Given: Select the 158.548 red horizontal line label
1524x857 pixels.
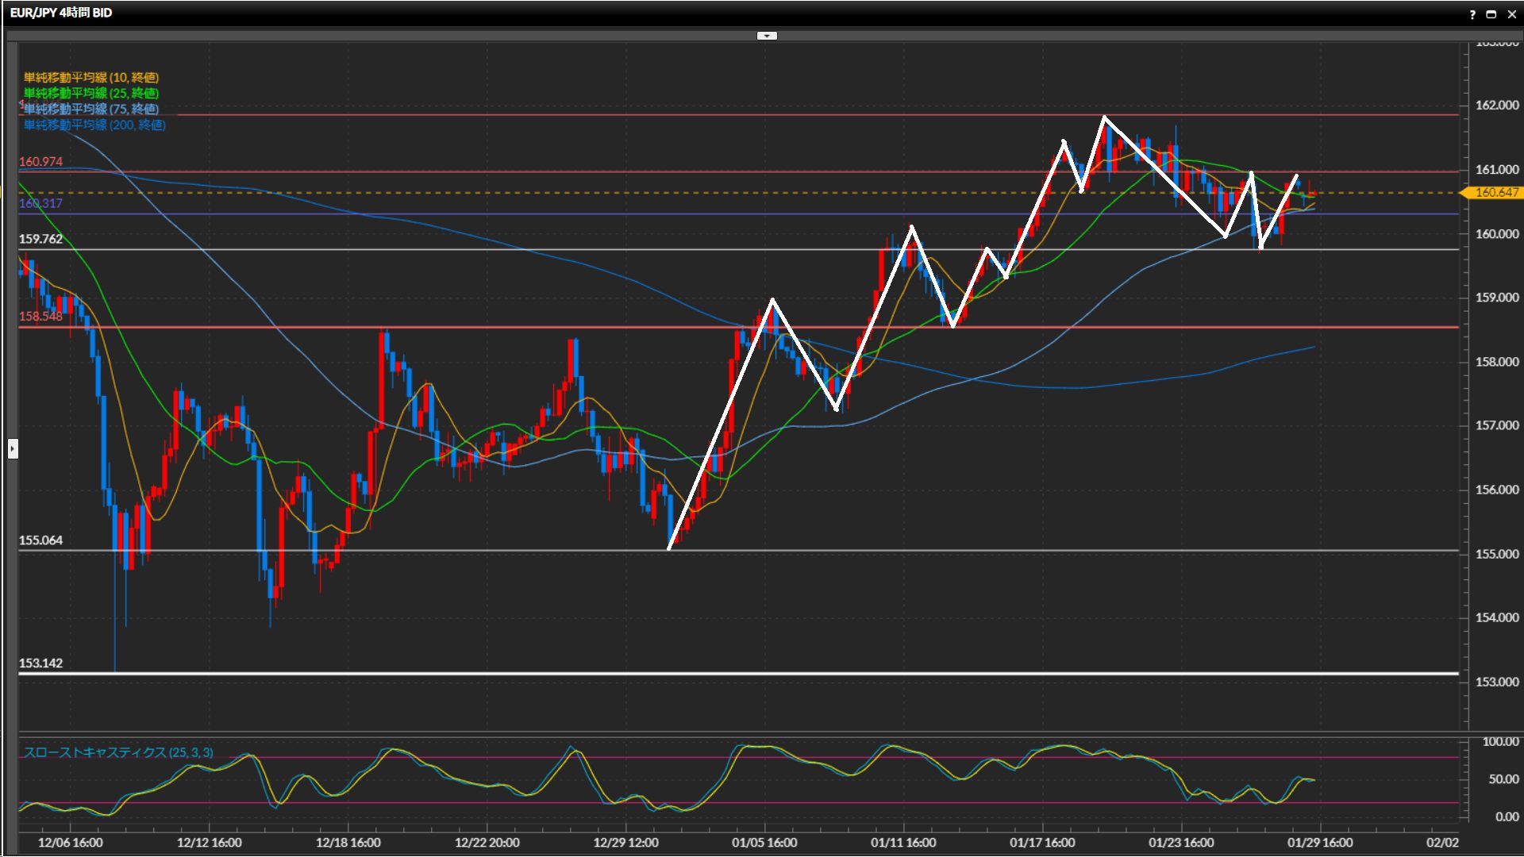Looking at the screenshot, I should 40,317.
